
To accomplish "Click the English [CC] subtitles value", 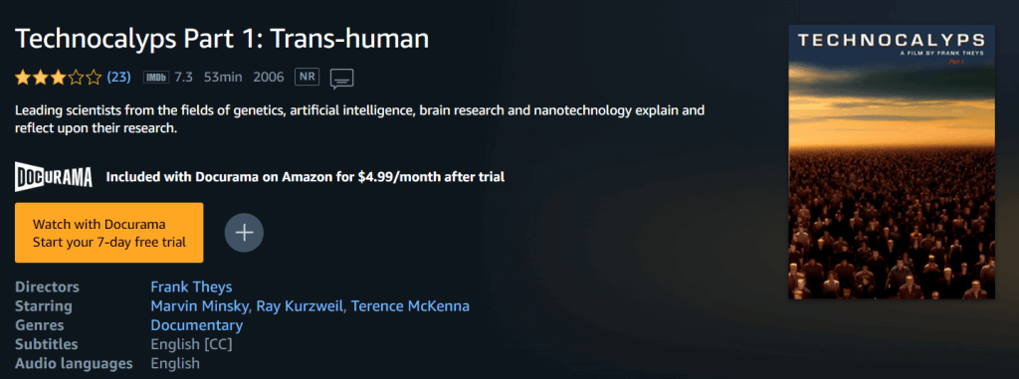I will (191, 344).
